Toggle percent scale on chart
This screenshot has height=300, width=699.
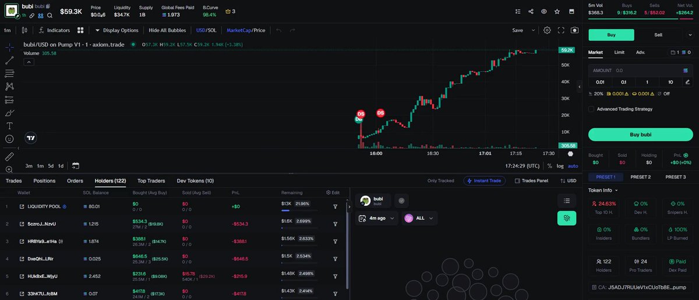pyautogui.click(x=549, y=166)
